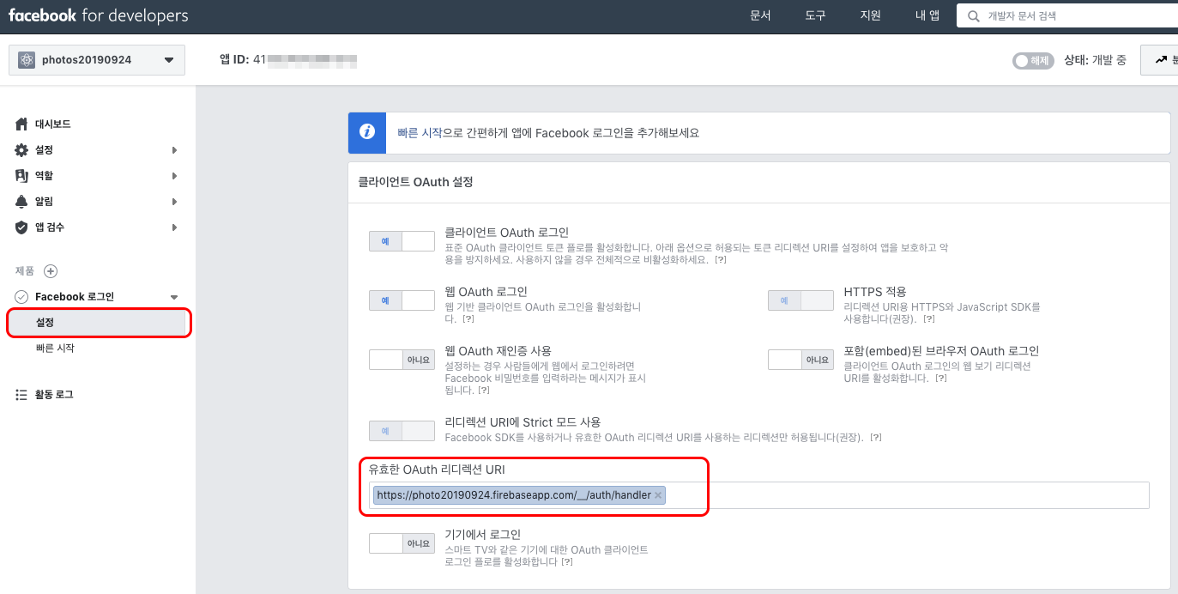Click the facebook for developers logo
1178x594 pixels.
[x=98, y=16]
